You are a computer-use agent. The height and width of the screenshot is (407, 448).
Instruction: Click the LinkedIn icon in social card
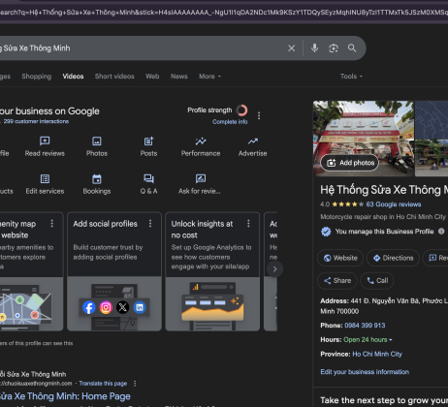140,307
